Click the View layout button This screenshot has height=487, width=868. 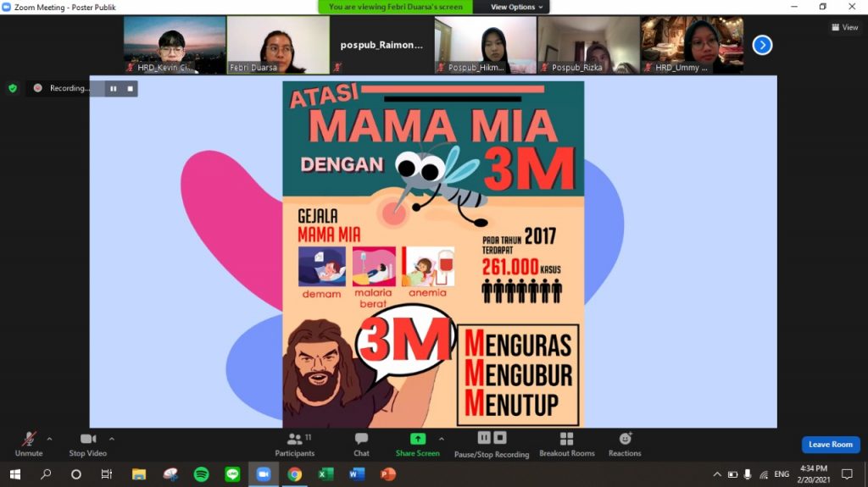pos(845,27)
